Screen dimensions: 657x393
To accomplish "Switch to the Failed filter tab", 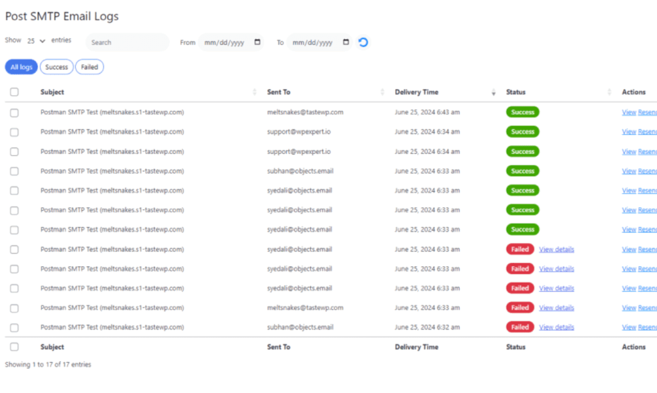I will click(89, 67).
